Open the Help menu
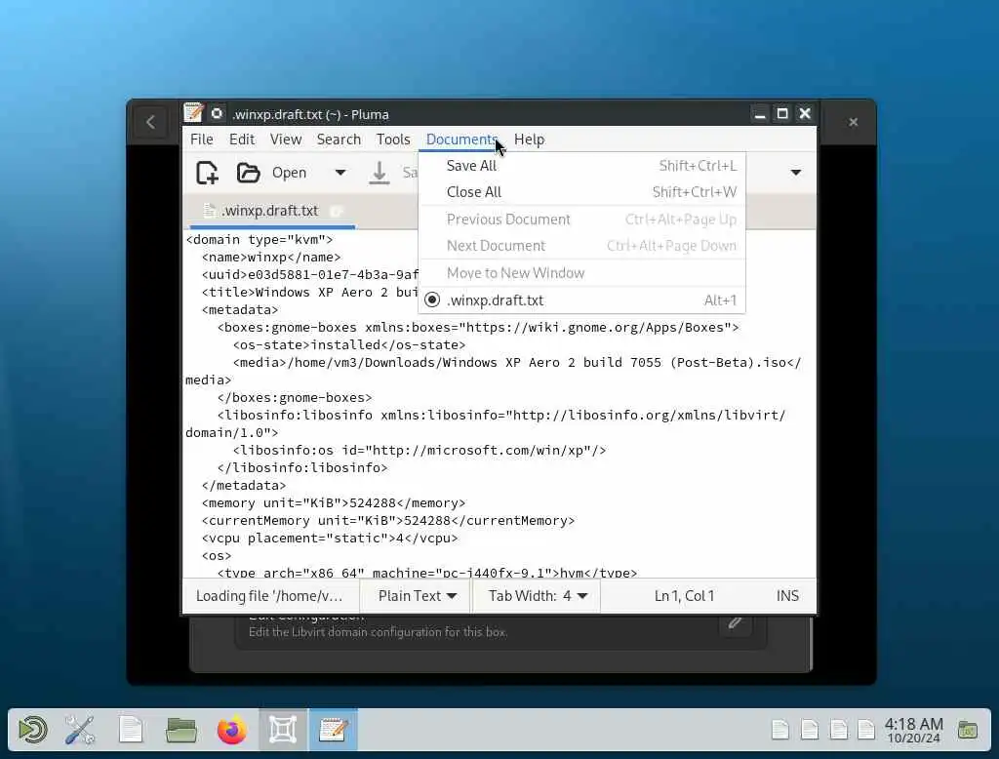 529,140
